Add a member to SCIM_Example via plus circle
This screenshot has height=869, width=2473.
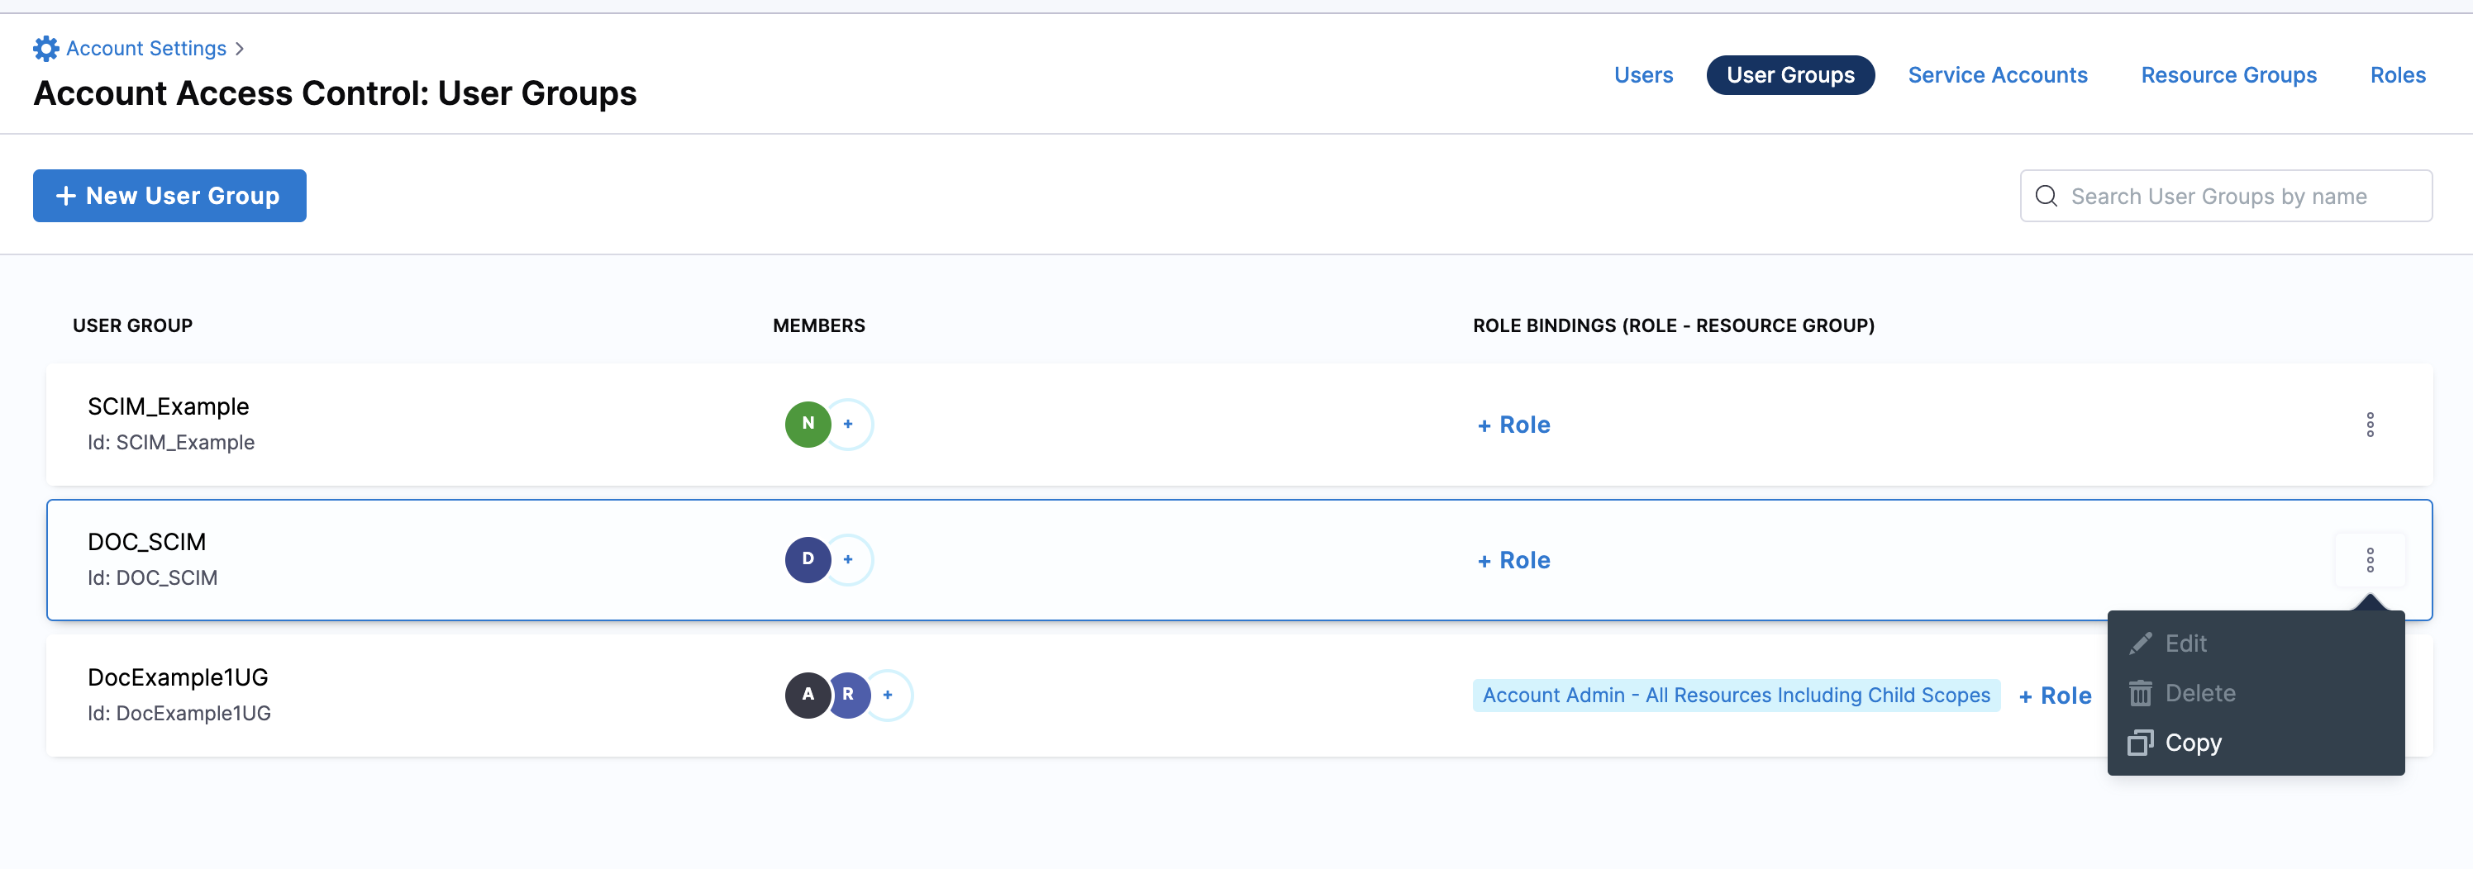tap(849, 424)
